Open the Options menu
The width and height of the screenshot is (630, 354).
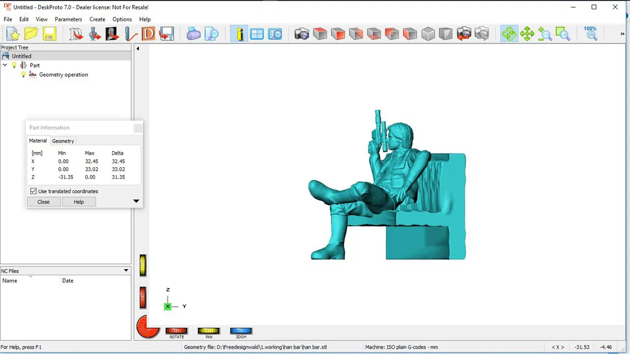coord(122,19)
